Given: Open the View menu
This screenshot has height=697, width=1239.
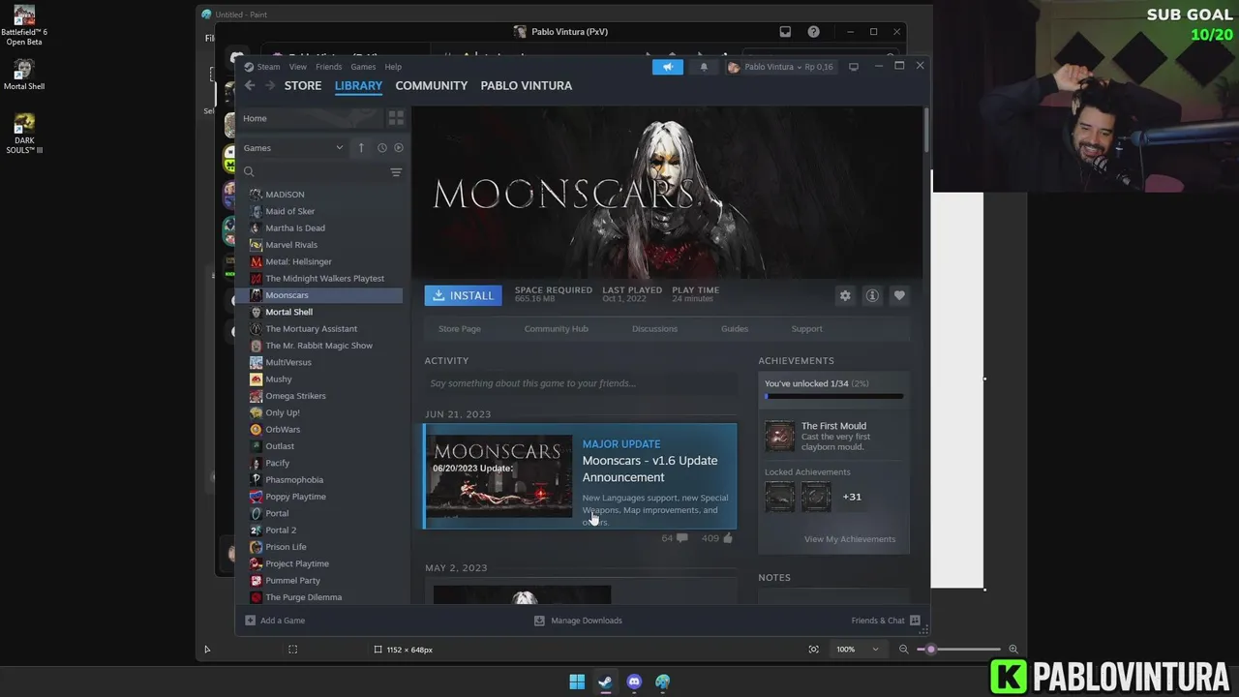Looking at the screenshot, I should pos(298,67).
